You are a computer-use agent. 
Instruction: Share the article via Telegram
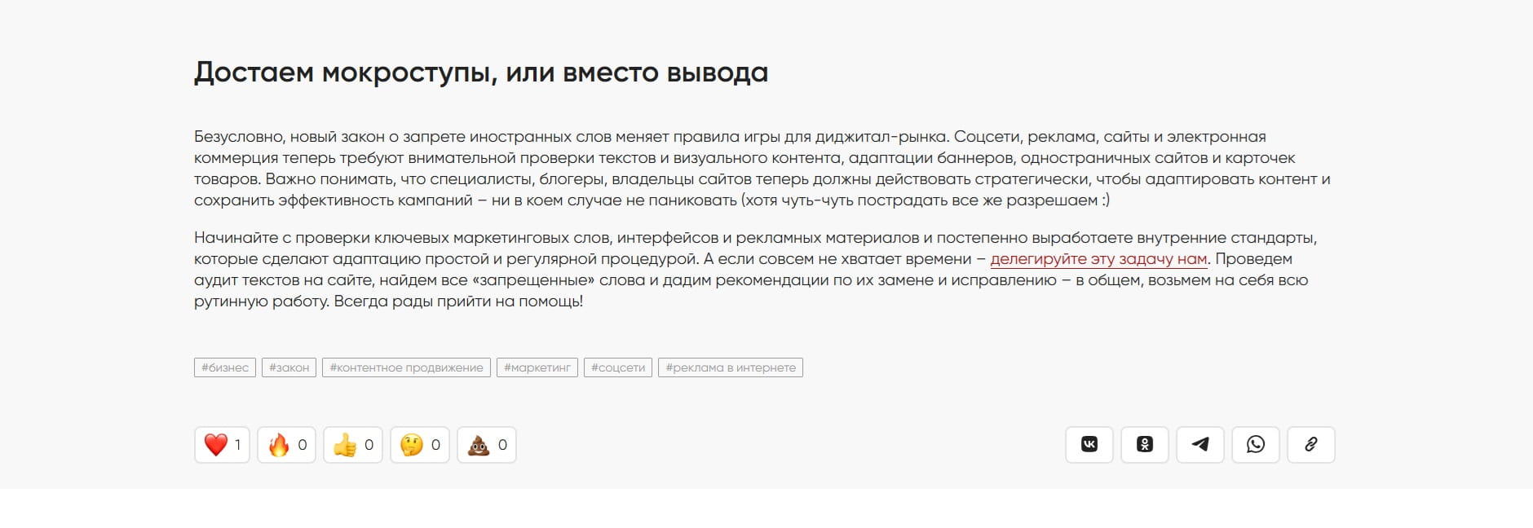point(1200,444)
